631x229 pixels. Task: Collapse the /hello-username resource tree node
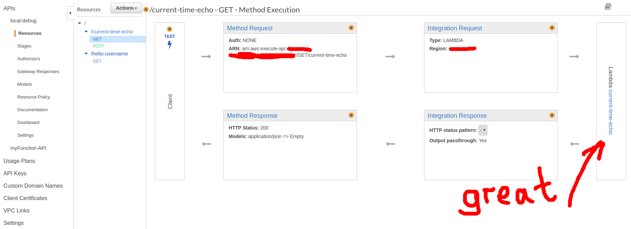86,53
